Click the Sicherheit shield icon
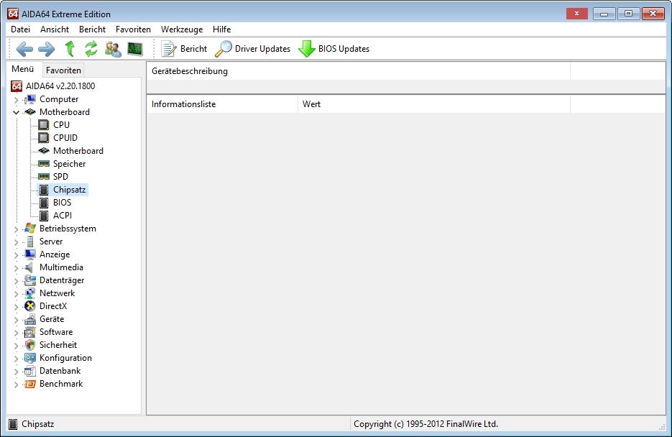 [x=30, y=345]
